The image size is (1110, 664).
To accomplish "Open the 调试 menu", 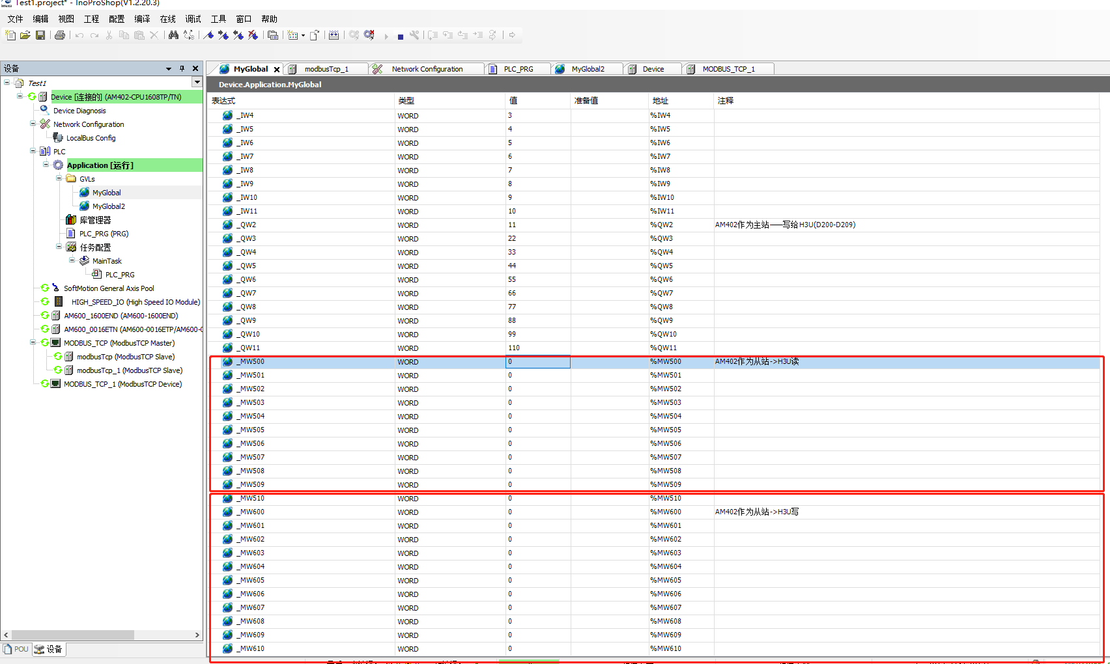I will pos(193,19).
